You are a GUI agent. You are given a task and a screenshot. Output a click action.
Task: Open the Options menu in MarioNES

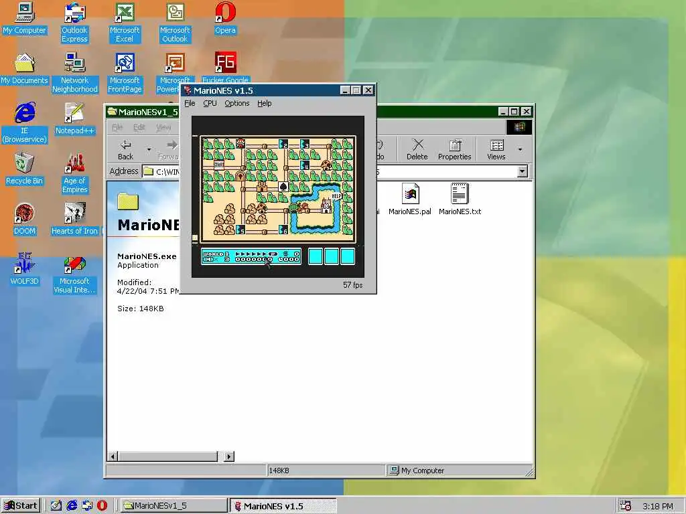pyautogui.click(x=236, y=103)
